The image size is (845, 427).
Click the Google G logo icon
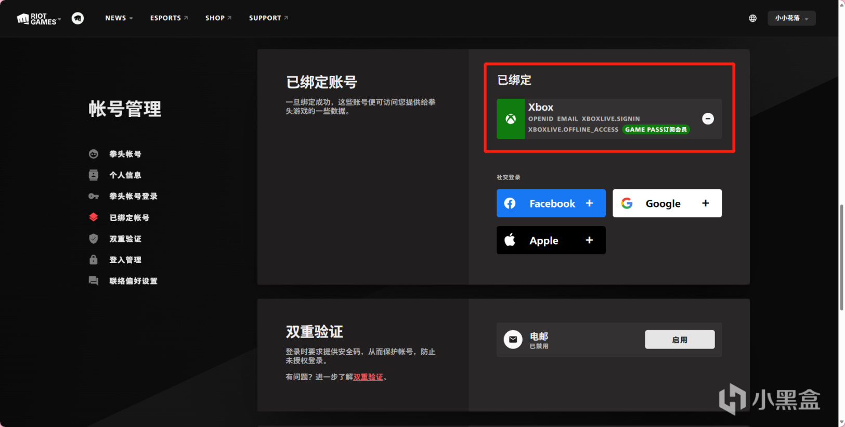(627, 203)
